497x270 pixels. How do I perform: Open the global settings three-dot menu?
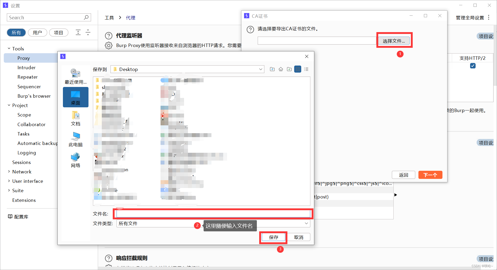tap(489, 17)
